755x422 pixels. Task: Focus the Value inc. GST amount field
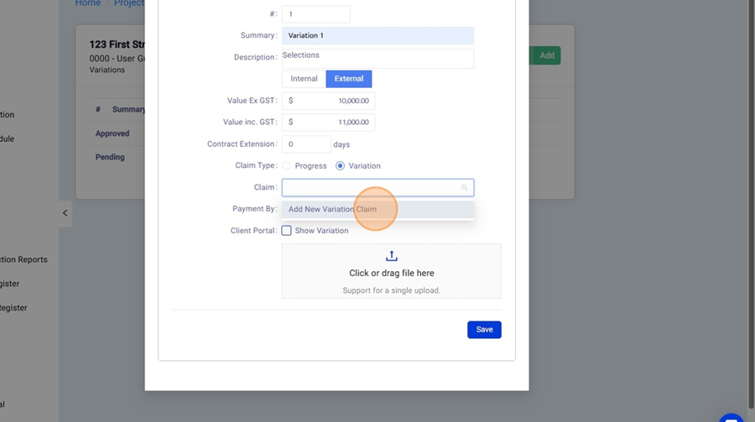pos(329,122)
